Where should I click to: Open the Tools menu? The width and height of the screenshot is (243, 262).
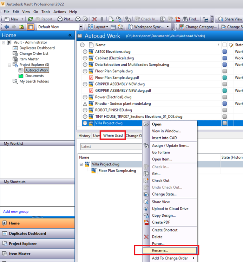click(46, 12)
